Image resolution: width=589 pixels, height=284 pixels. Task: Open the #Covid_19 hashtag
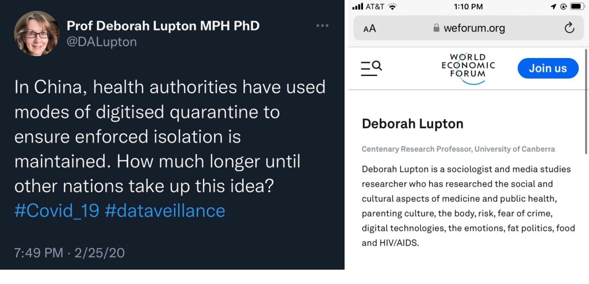tap(56, 210)
